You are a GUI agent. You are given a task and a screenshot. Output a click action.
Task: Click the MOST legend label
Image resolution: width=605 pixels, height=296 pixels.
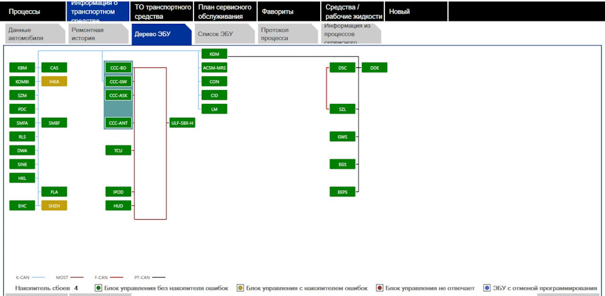coord(62,277)
